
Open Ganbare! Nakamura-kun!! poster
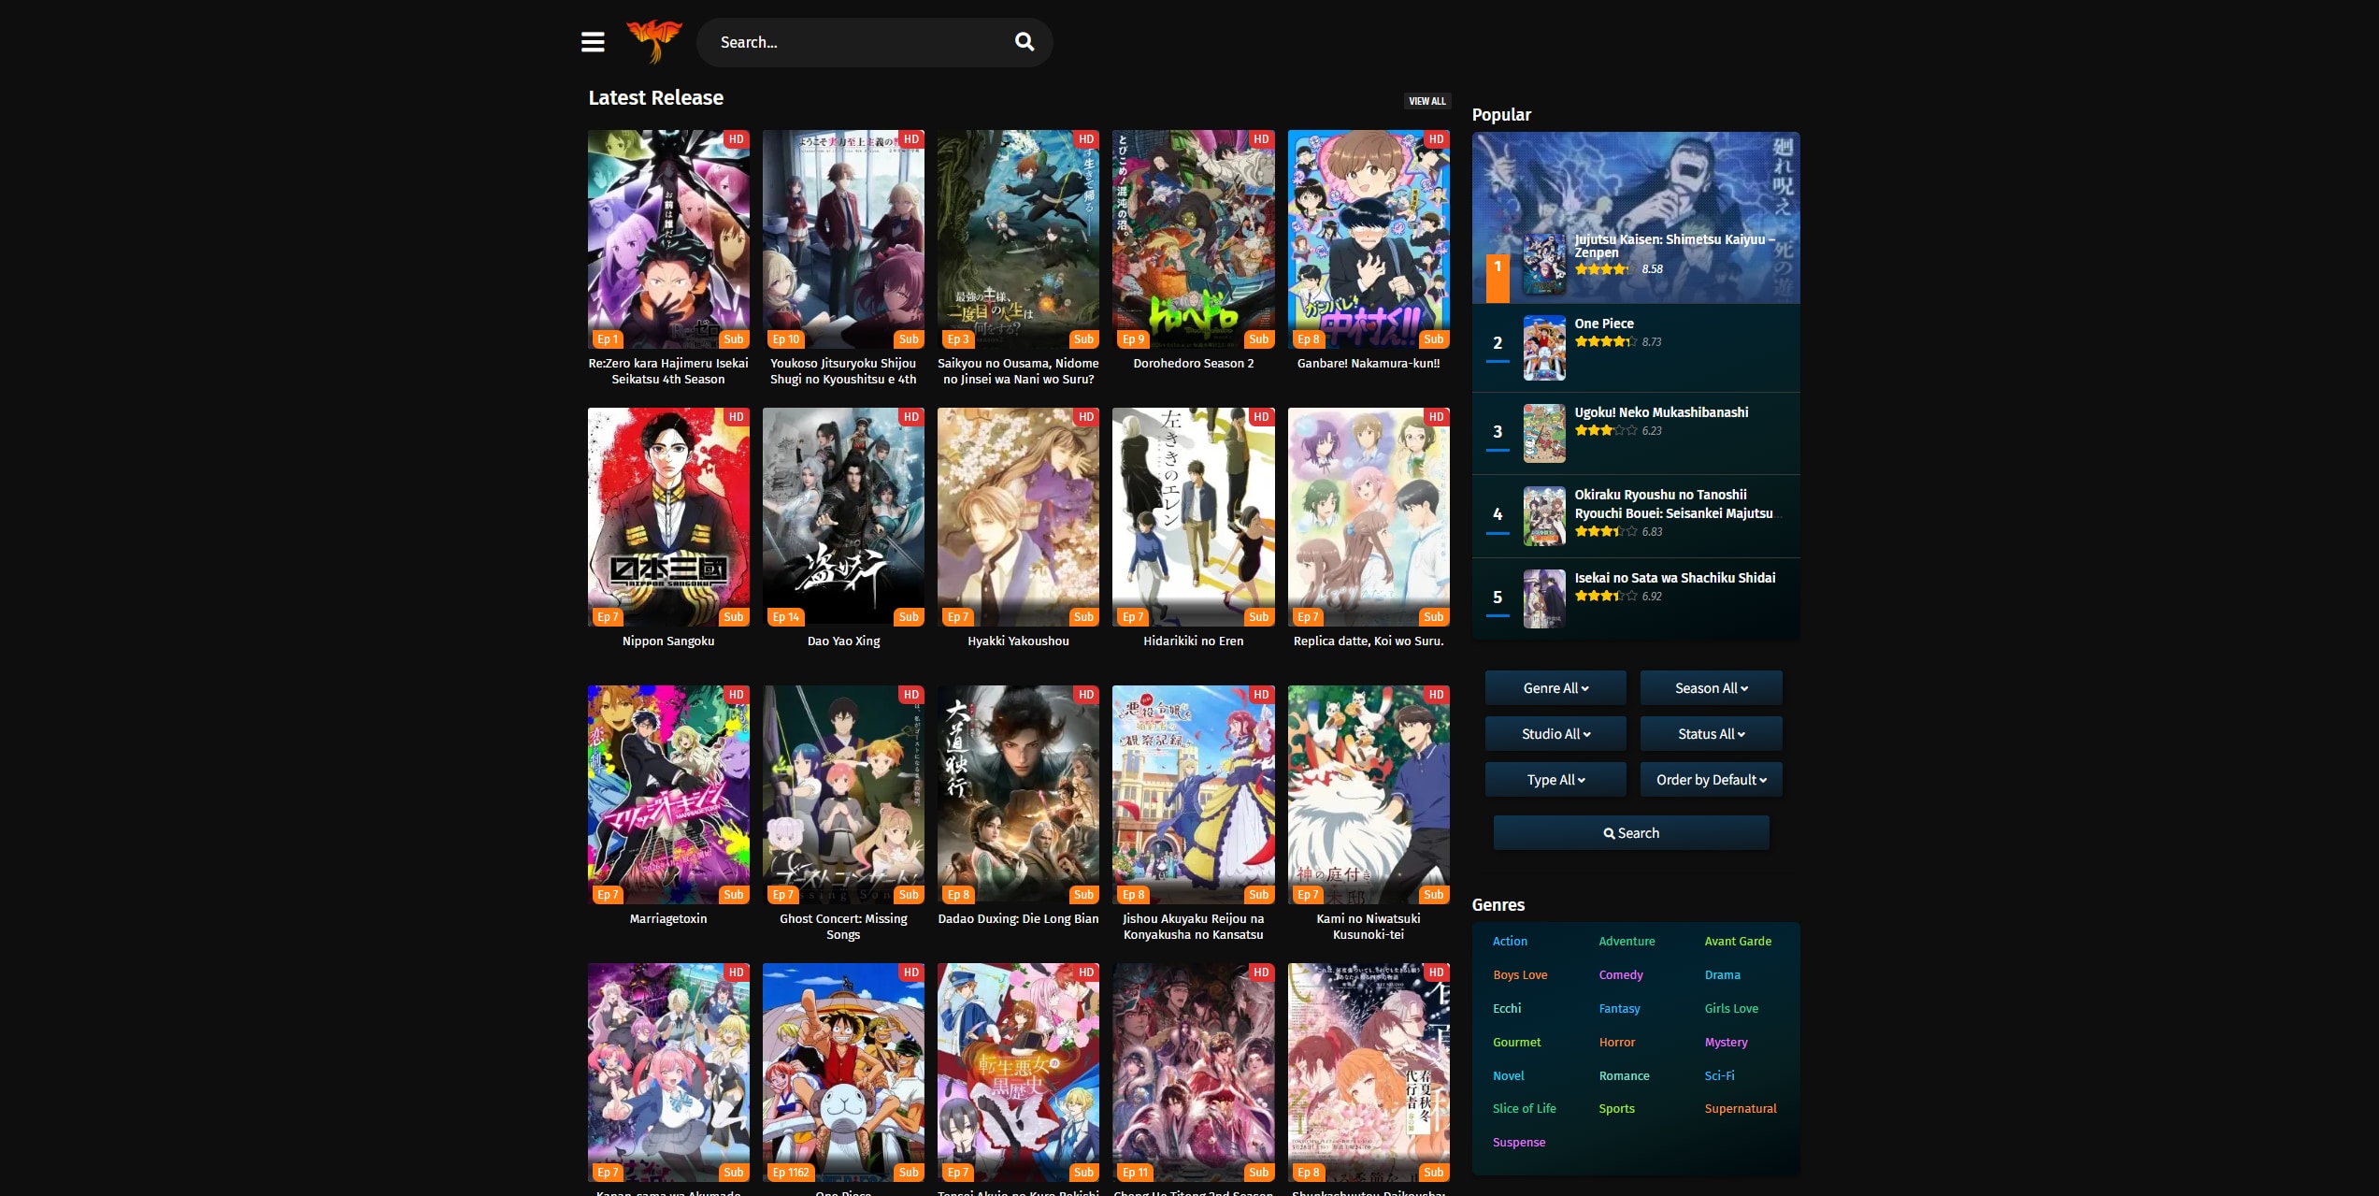1369,239
